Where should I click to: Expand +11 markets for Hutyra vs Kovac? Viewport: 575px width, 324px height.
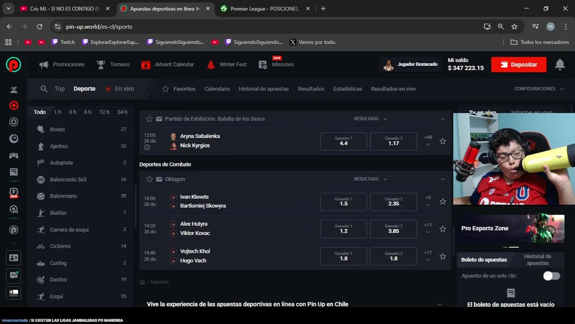coord(428,229)
